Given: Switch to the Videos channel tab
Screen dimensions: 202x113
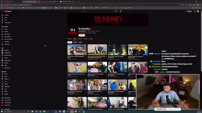Looking at the screenshot, I should (75, 39).
